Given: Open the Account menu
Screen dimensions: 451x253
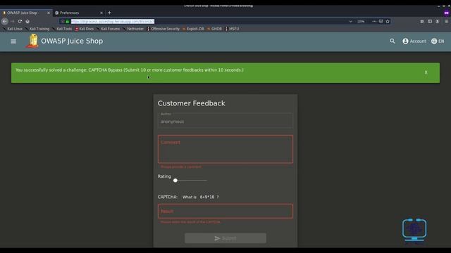Looking at the screenshot, I should pyautogui.click(x=414, y=41).
